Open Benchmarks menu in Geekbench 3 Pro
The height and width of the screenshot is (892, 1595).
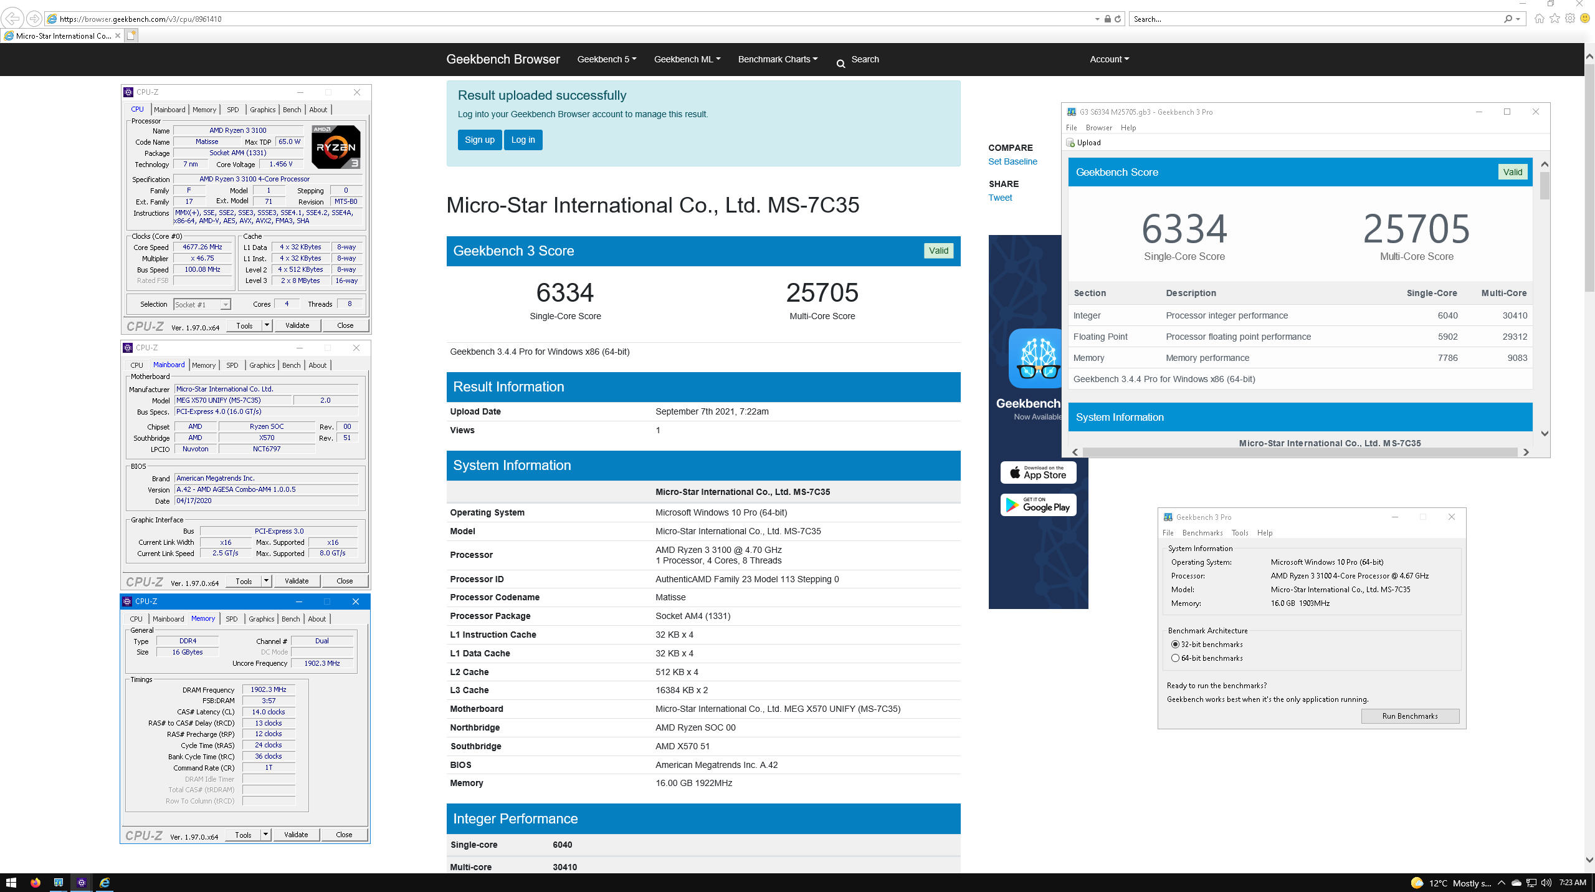click(1202, 533)
